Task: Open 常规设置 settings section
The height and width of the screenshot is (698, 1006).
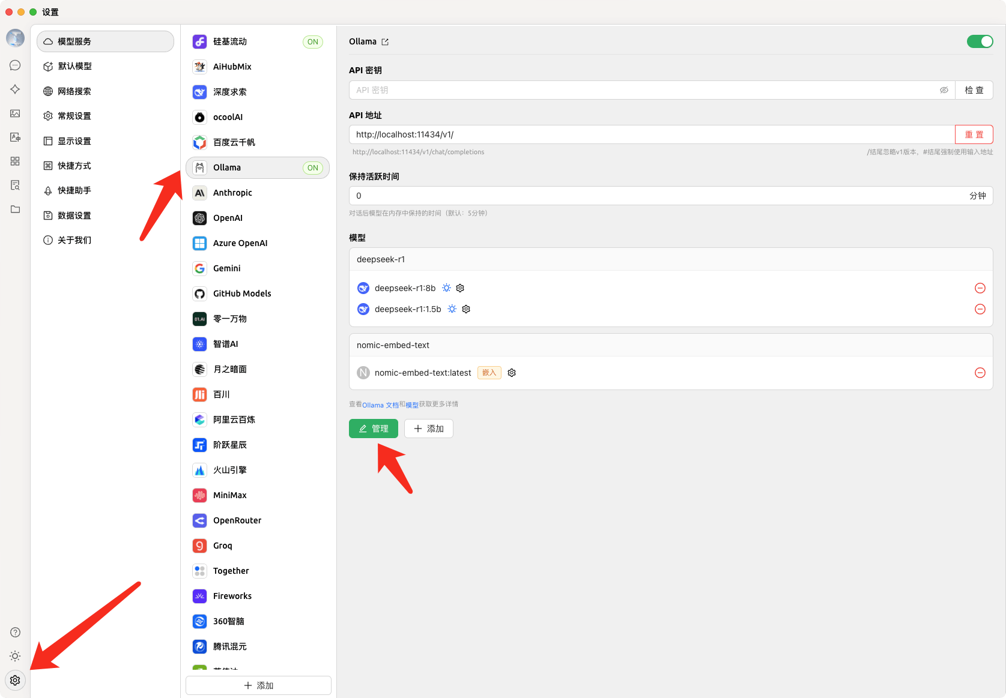Action: [105, 116]
